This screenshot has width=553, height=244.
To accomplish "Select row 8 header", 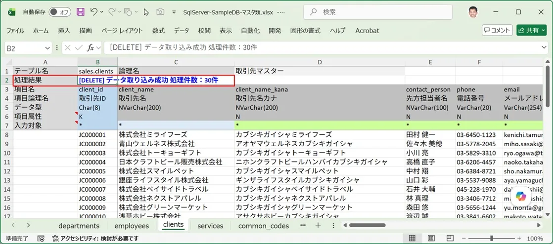I will point(7,134).
